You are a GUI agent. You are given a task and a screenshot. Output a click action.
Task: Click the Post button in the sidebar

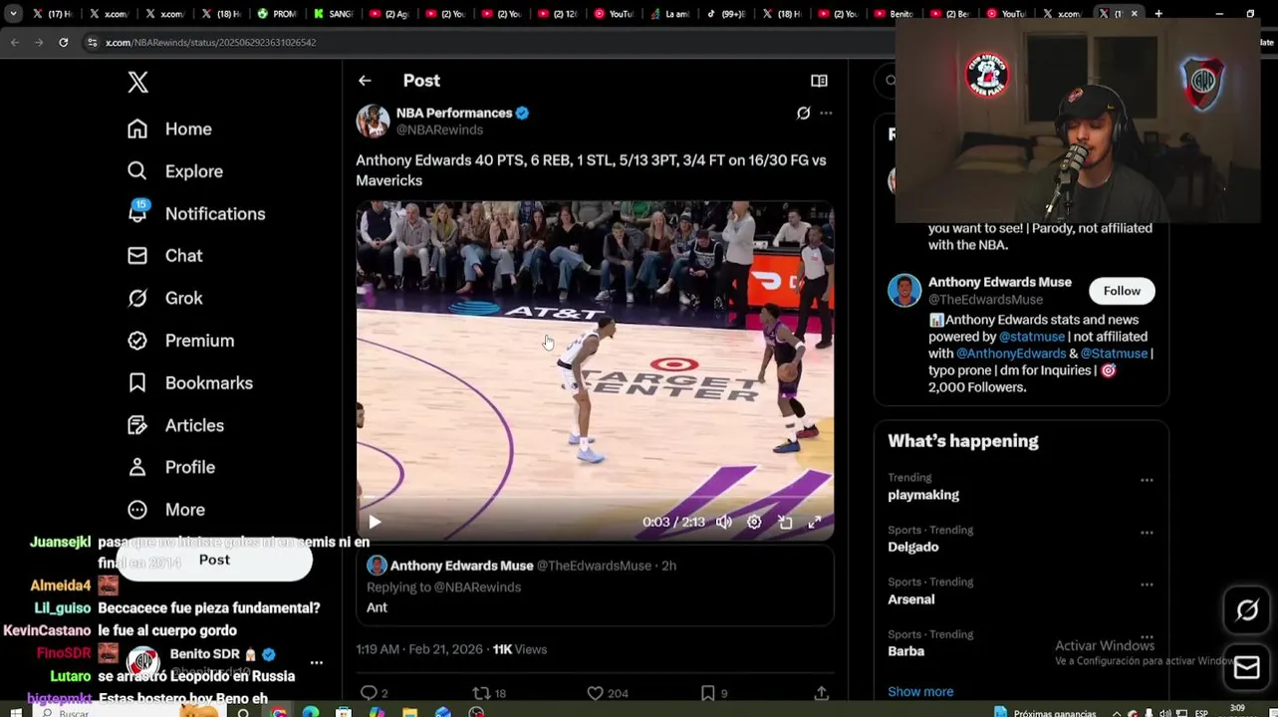(x=214, y=561)
